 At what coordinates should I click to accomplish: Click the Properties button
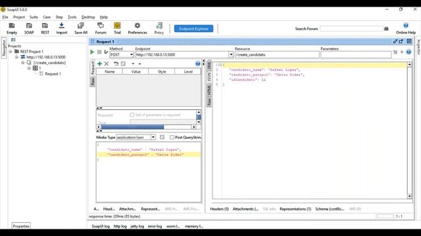point(21,226)
